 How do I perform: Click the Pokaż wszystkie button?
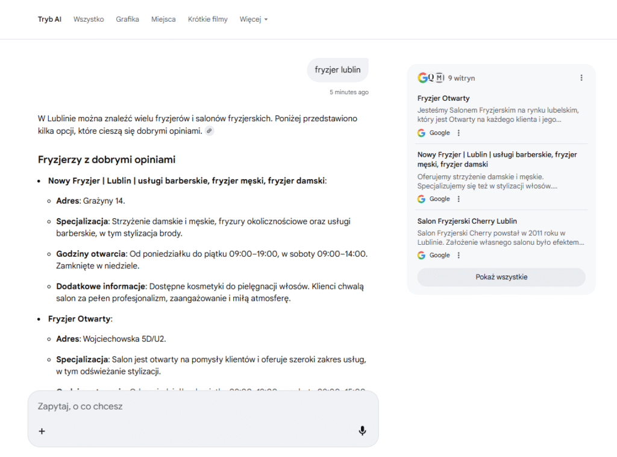click(501, 277)
